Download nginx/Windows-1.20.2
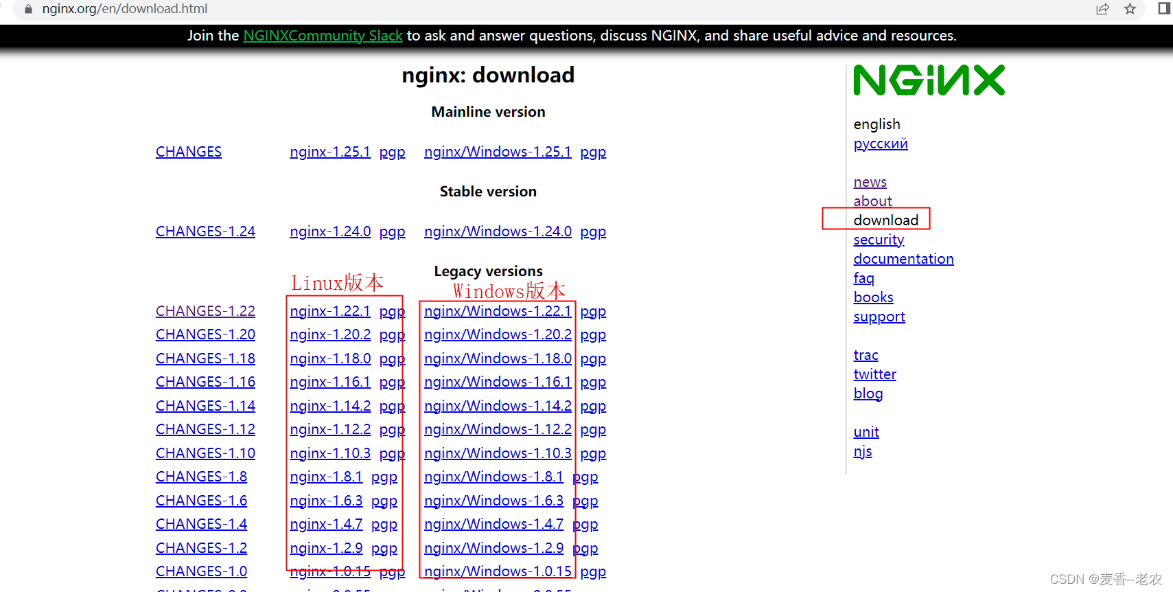The image size is (1173, 592). pos(498,334)
